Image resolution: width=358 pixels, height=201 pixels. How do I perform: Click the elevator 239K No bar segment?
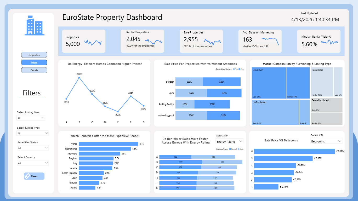click(189, 82)
